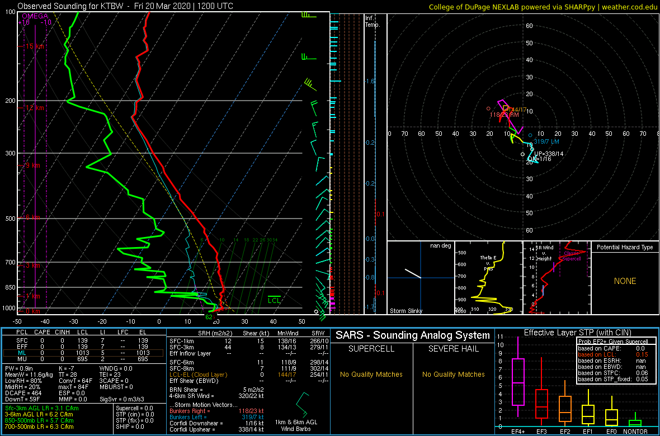Click the '319/7 LM' label on the hodograph

547,141
